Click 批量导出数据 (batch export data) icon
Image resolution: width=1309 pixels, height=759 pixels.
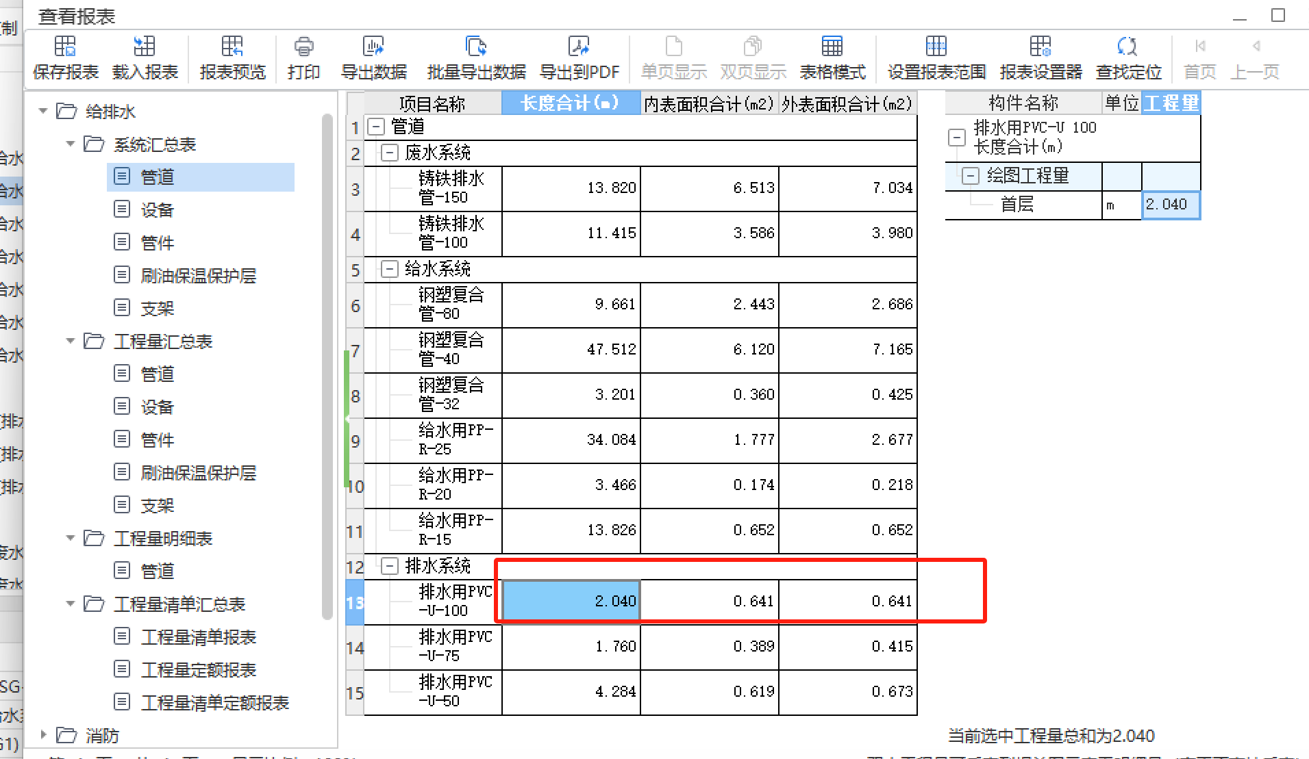point(476,47)
